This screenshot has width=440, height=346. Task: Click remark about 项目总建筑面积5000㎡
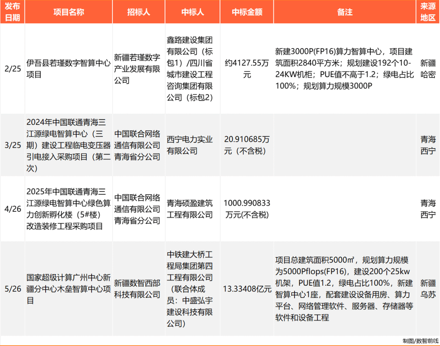pyautogui.click(x=345, y=288)
